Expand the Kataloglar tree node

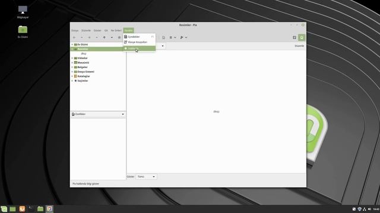[x=72, y=76]
